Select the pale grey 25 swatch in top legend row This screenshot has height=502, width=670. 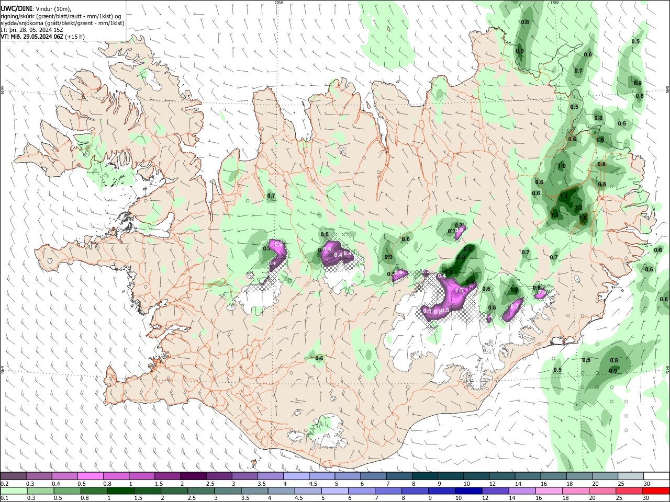(x=631, y=476)
